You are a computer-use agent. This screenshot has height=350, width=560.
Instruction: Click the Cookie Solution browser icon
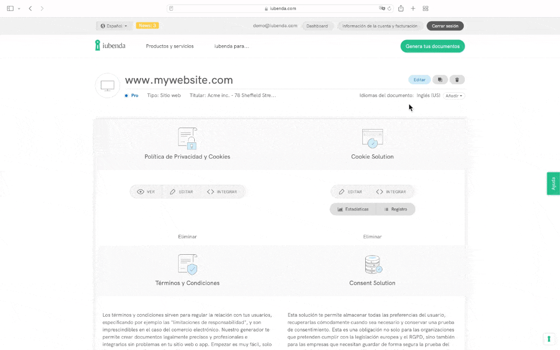[x=372, y=138]
